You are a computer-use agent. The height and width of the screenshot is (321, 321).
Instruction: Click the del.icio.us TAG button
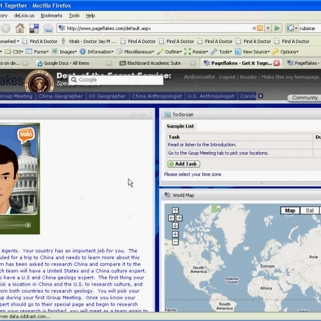[x=48, y=28]
